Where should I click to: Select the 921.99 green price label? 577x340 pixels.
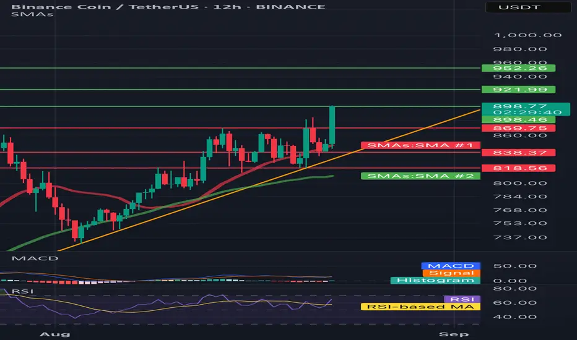(518, 89)
